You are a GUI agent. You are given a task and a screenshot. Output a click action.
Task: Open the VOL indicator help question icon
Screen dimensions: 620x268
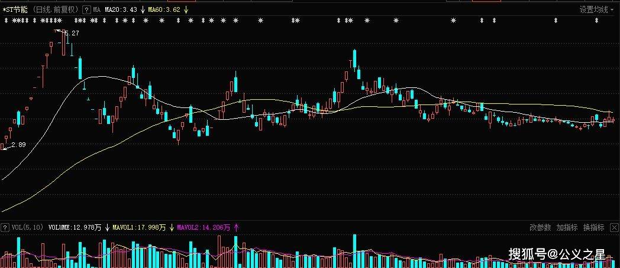pyautogui.click(x=5, y=227)
